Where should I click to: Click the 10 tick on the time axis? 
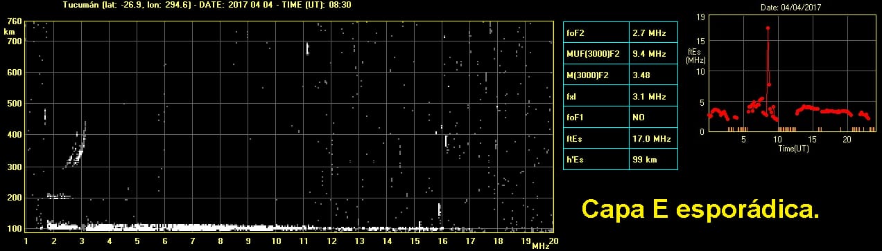777,139
